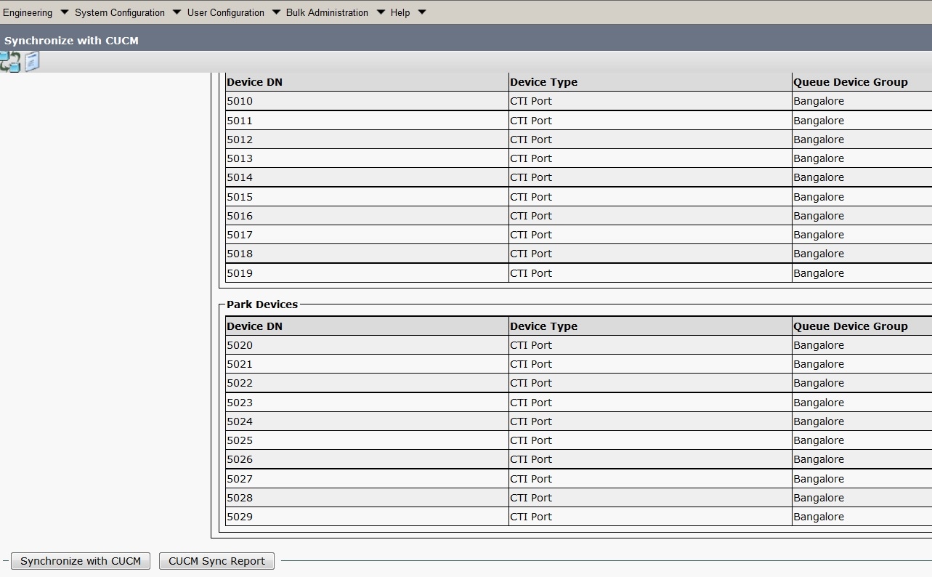Open the Engineering menu
932x577 pixels.
[28, 12]
